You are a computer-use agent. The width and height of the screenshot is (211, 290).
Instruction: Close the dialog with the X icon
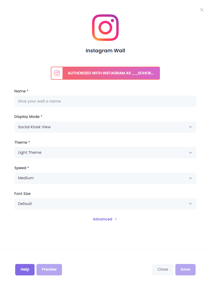tap(202, 10)
